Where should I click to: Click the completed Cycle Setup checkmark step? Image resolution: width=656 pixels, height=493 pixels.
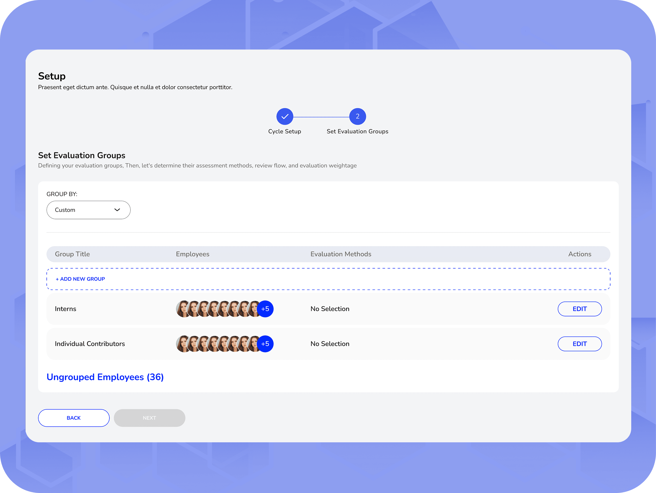coord(285,116)
